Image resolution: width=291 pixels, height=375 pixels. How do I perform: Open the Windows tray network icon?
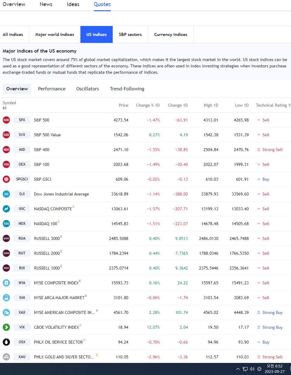[245, 369]
